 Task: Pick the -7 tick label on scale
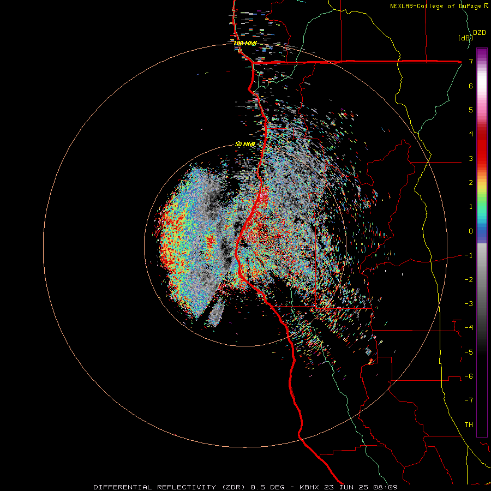[x=469, y=400]
